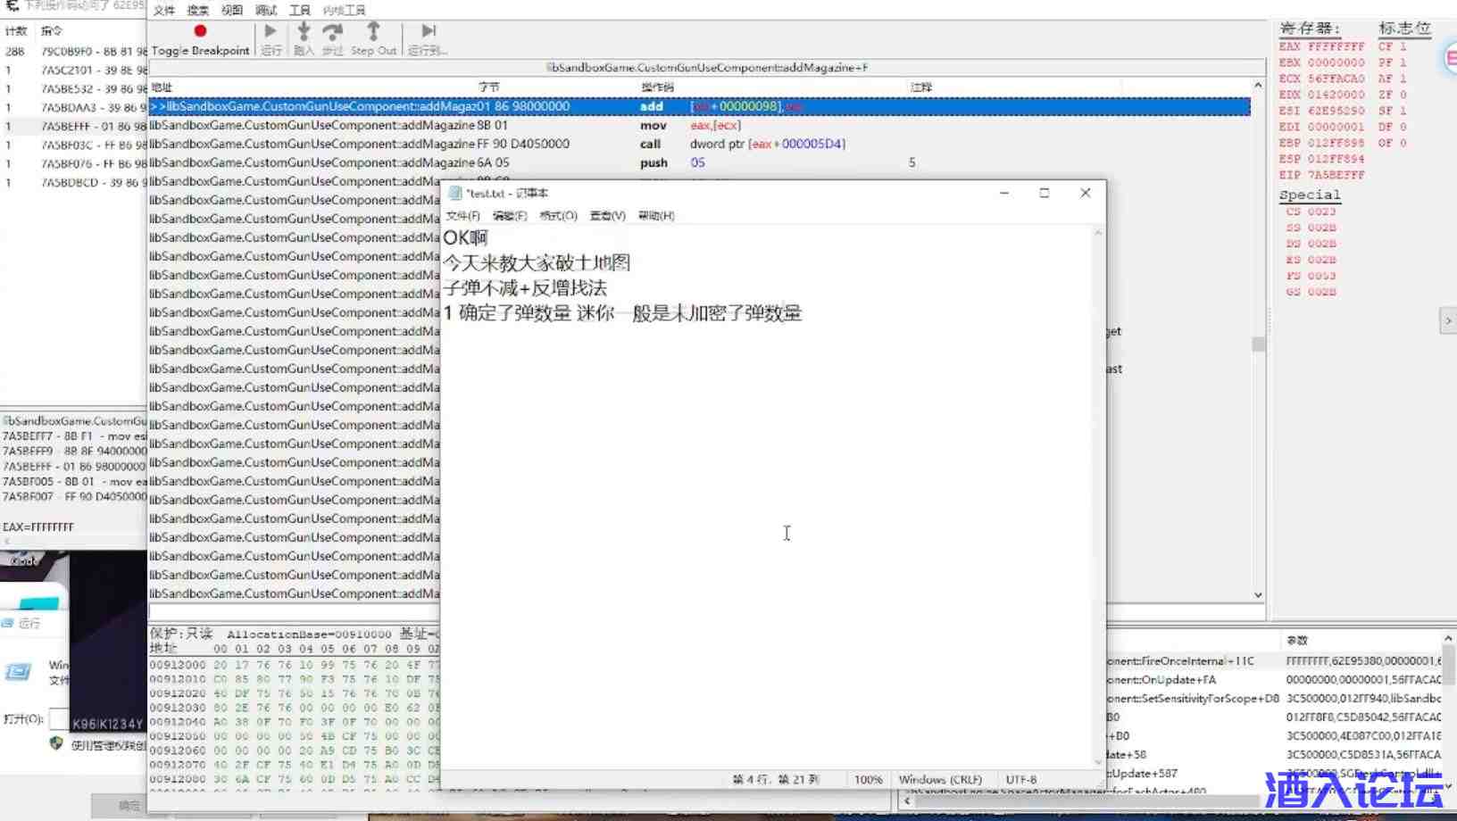Screen dimensions: 1457x821
Task: Select the EAX register value
Action: [1336, 46]
